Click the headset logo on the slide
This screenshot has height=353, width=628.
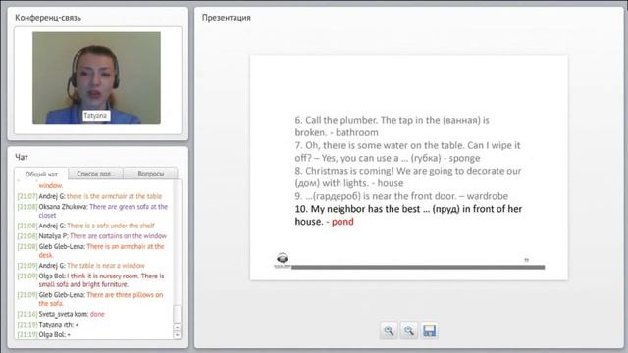pyautogui.click(x=283, y=260)
